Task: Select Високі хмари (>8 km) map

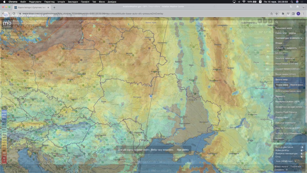Action: click(x=286, y=74)
